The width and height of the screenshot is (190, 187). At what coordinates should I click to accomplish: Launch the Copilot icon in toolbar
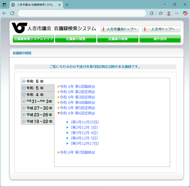[x=185, y=13]
